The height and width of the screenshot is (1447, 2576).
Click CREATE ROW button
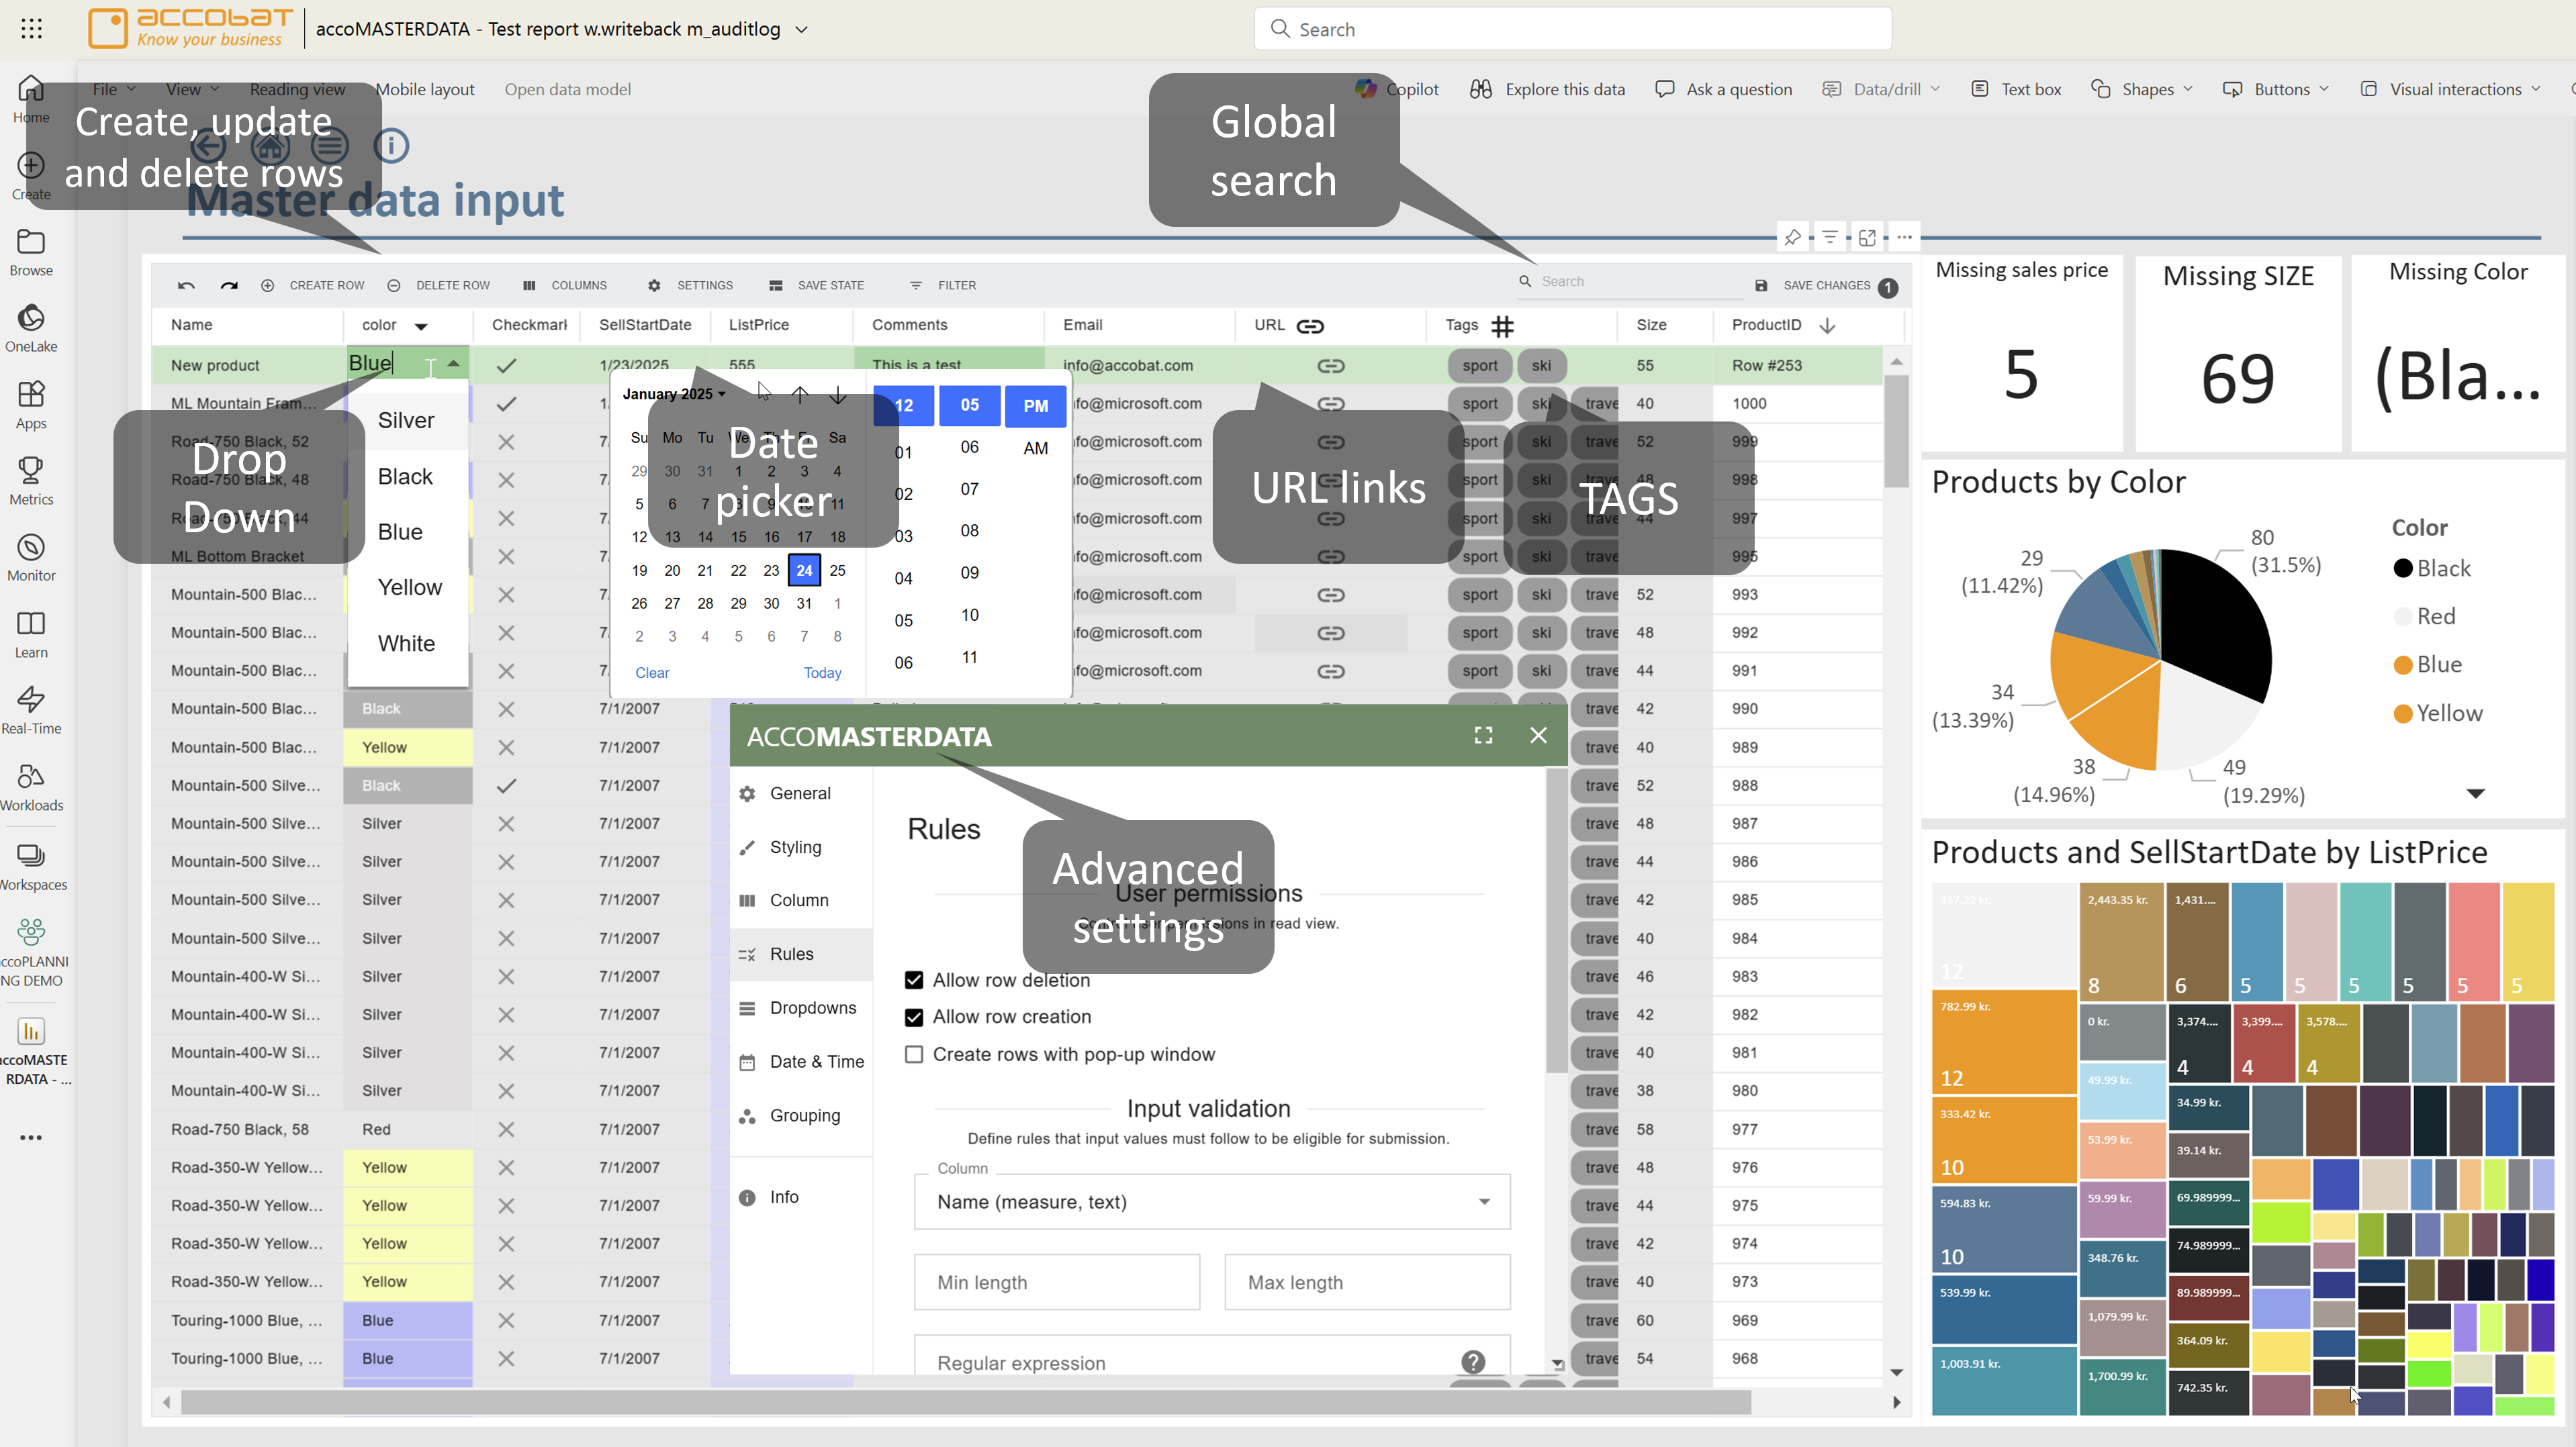pyautogui.click(x=312, y=286)
